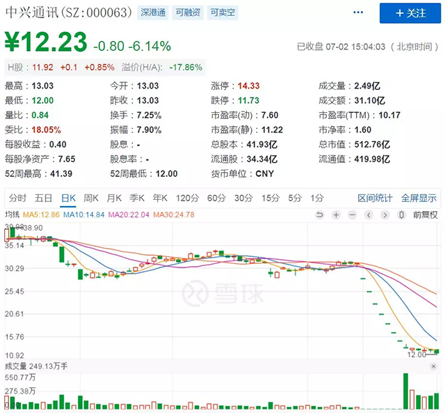Click the stock title 中兴通讯(SZ:000063)
This screenshot has height=413, width=445.
coord(68,13)
